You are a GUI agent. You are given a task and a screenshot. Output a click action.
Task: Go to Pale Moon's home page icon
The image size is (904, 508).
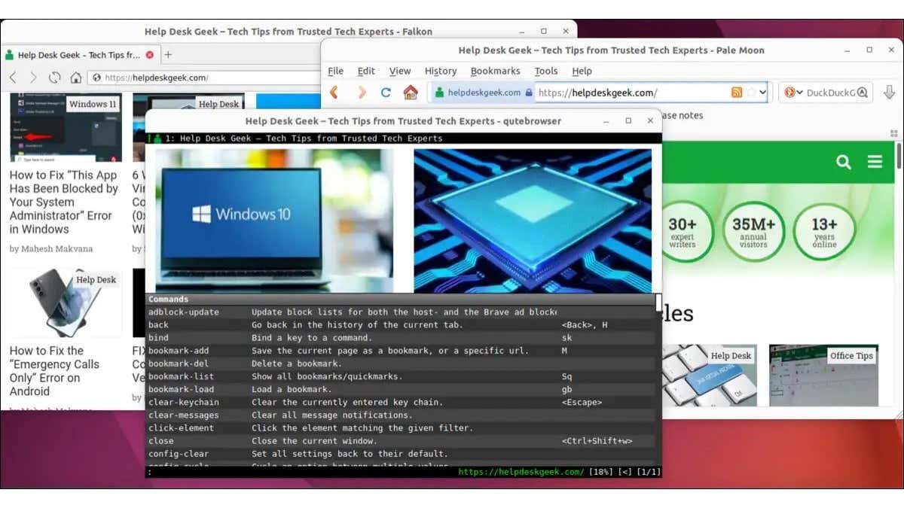pos(411,93)
